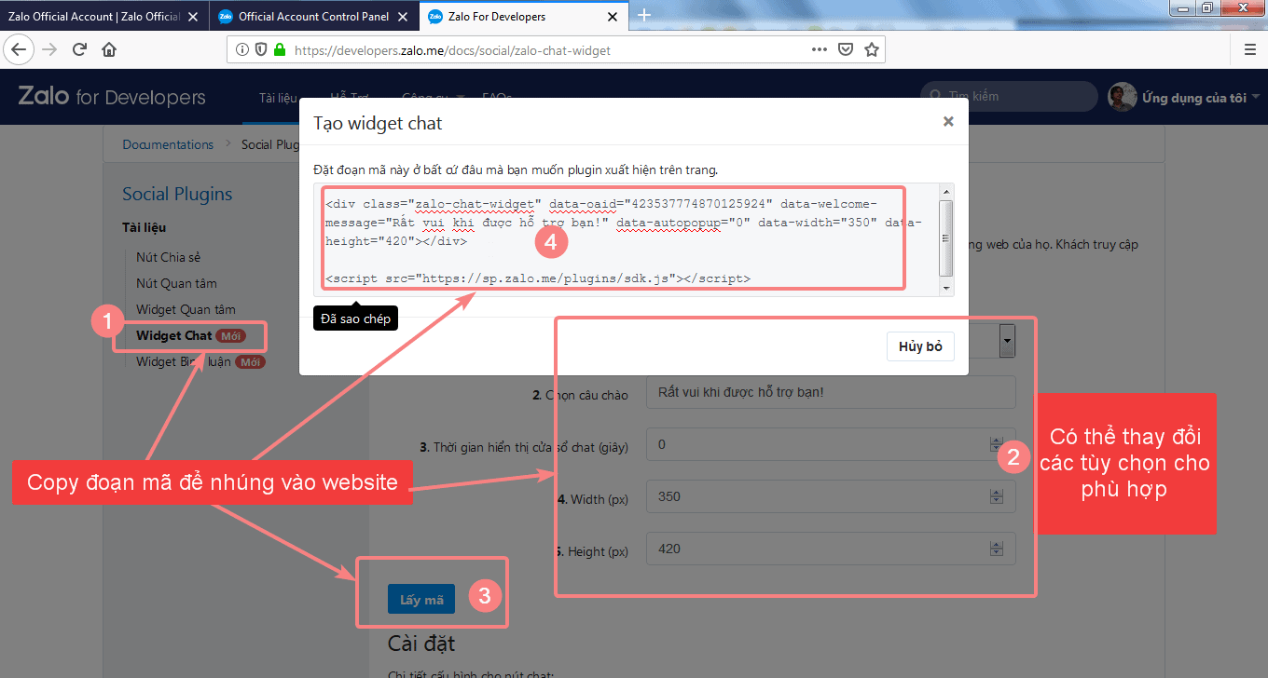Expand Ứng dụng của tôi dropdown
Screen dimensions: 1268x678
click(1201, 97)
